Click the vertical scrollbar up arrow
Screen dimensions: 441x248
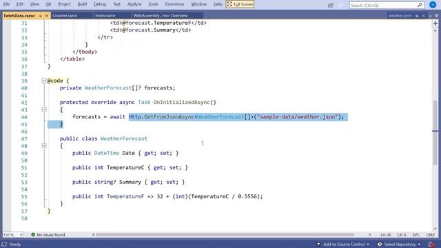435,30
